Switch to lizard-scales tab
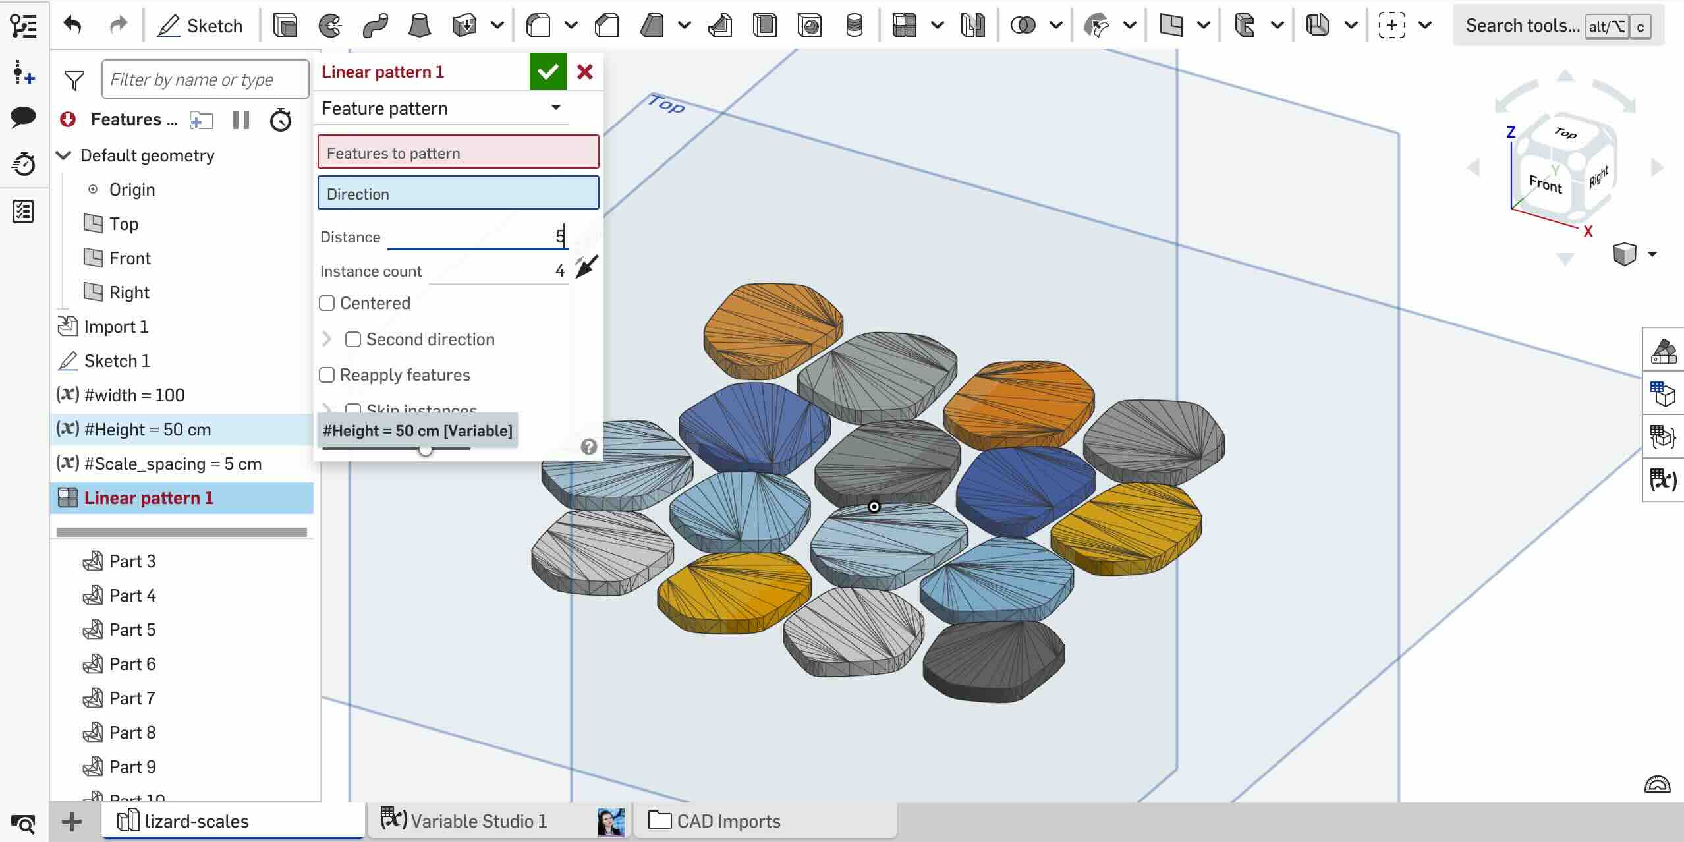 (x=233, y=821)
